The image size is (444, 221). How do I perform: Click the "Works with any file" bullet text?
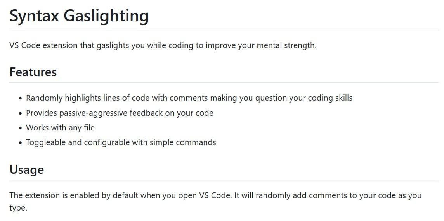(x=60, y=128)
